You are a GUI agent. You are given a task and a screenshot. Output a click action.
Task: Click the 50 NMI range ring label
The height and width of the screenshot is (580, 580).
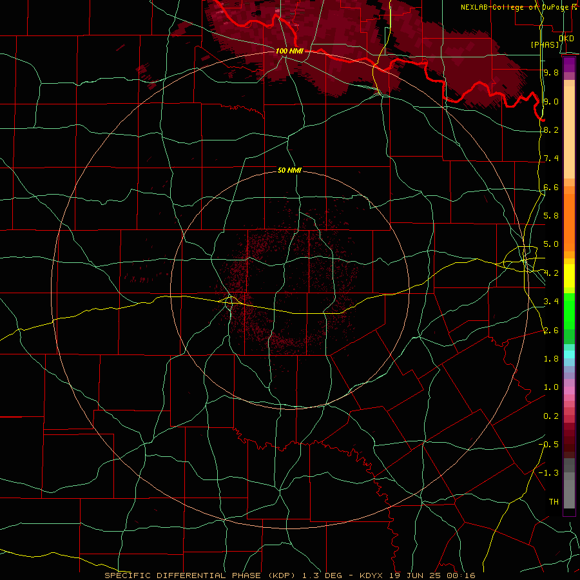tap(289, 171)
